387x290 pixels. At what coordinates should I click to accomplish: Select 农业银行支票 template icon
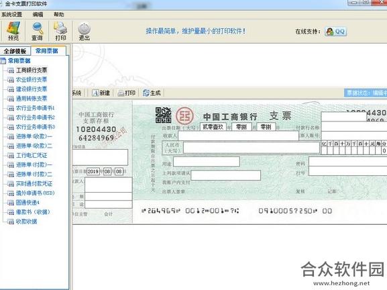click(x=11, y=80)
